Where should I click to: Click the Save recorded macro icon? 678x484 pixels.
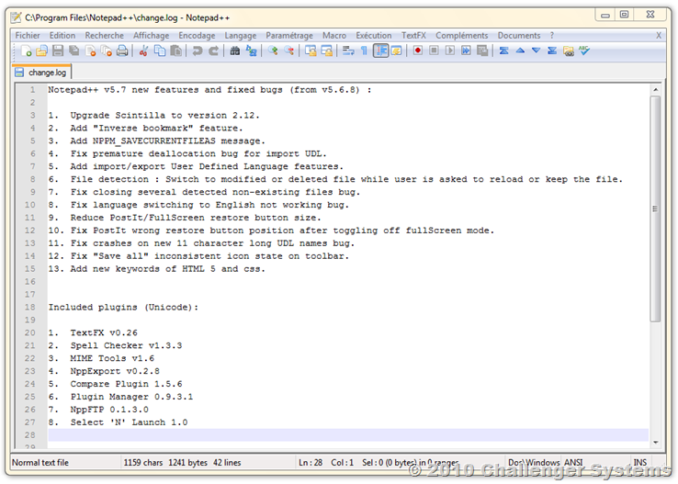click(x=482, y=51)
